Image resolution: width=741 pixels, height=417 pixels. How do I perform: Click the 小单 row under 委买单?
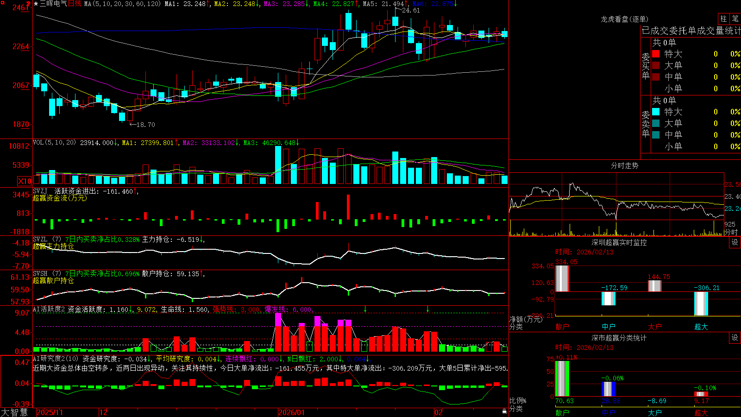coord(696,88)
